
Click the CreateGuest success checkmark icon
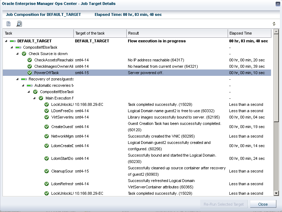point(47,127)
